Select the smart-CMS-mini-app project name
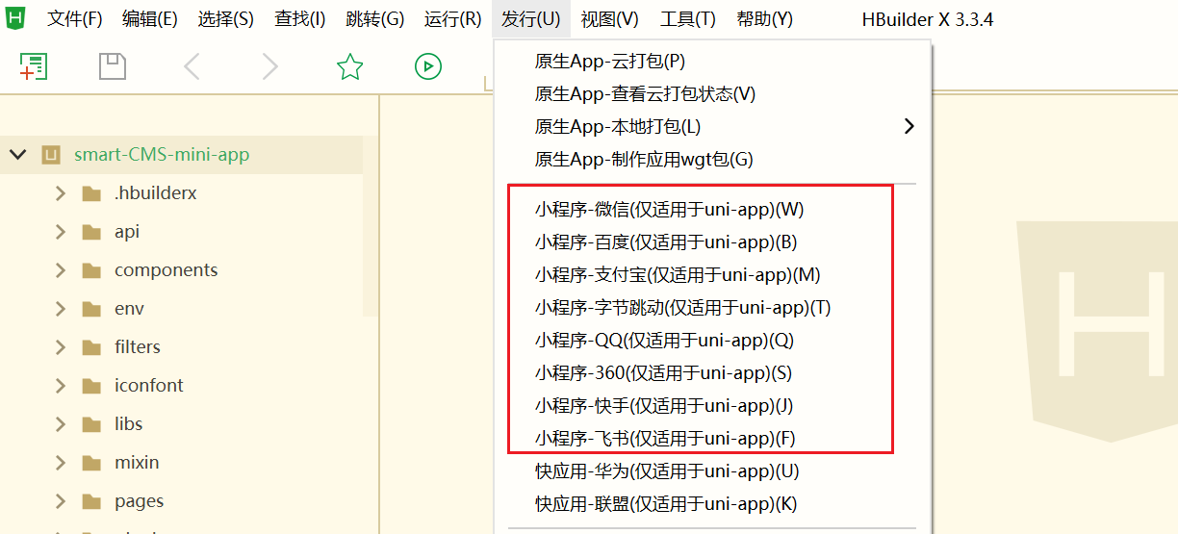Viewport: 1178px width, 534px height. pos(162,155)
